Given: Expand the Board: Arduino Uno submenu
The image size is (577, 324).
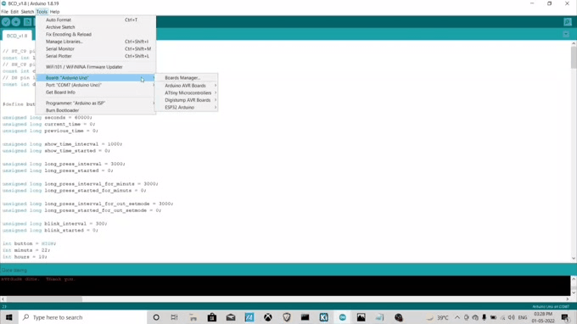Looking at the screenshot, I should pyautogui.click(x=96, y=78).
